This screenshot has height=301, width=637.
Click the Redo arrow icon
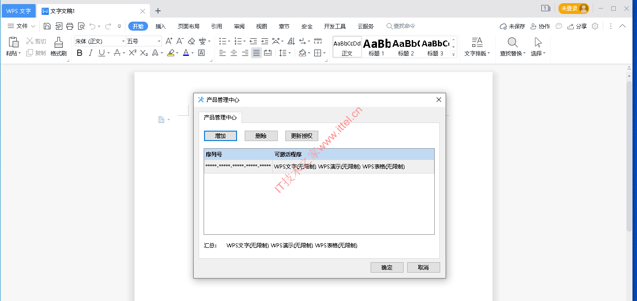click(x=108, y=26)
